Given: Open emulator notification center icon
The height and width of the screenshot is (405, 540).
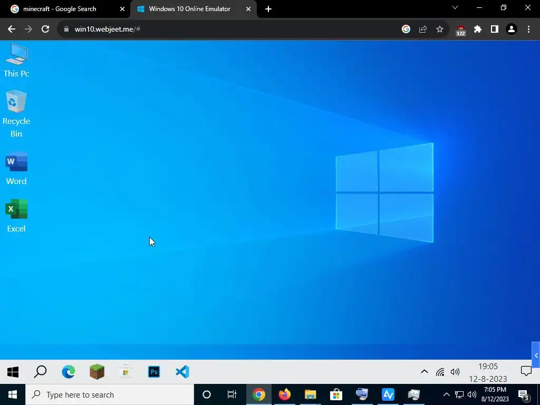Looking at the screenshot, I should [x=526, y=371].
